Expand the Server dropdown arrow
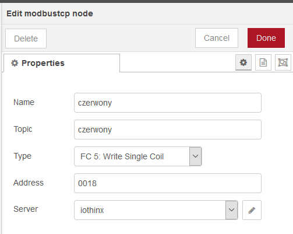 [231, 210]
